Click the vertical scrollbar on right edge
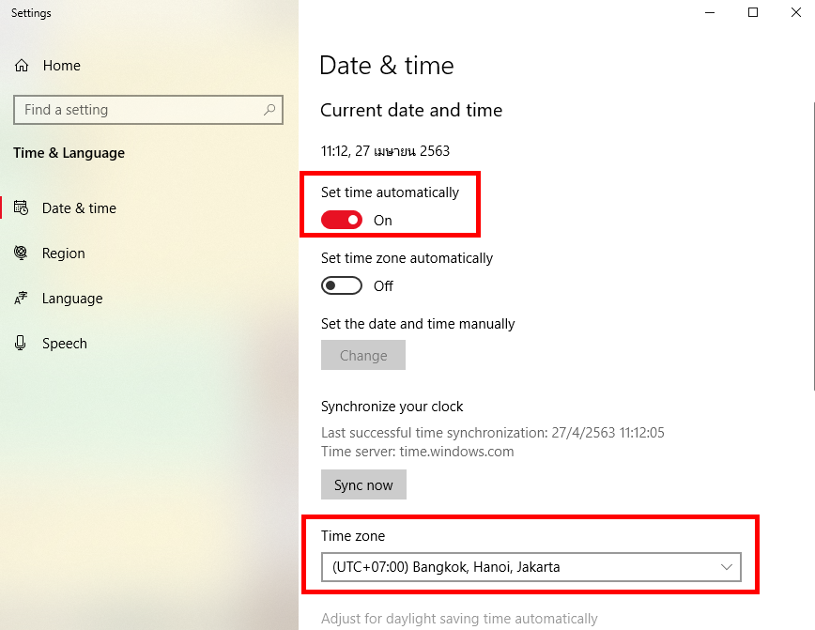Viewport: 815px width, 630px height. [813, 245]
